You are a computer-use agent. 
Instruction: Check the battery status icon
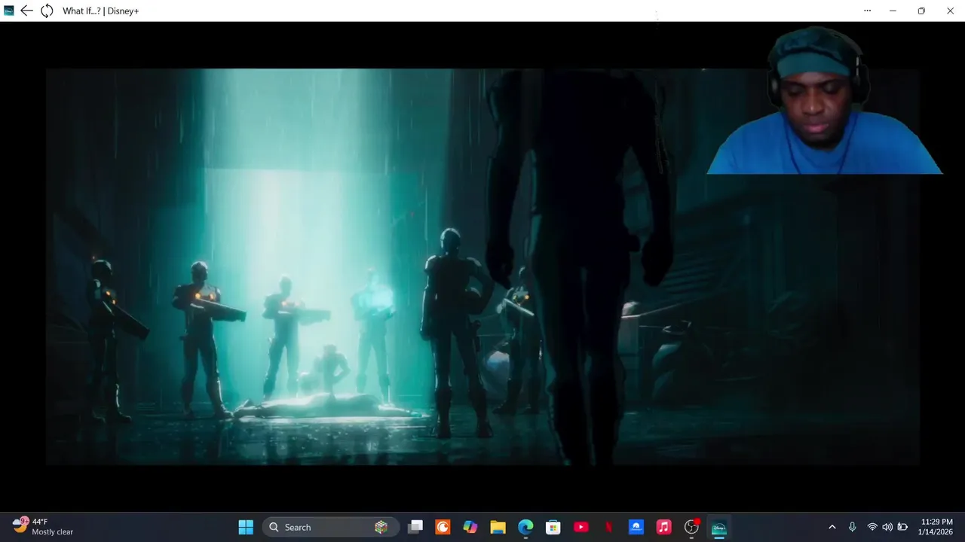[x=902, y=527]
